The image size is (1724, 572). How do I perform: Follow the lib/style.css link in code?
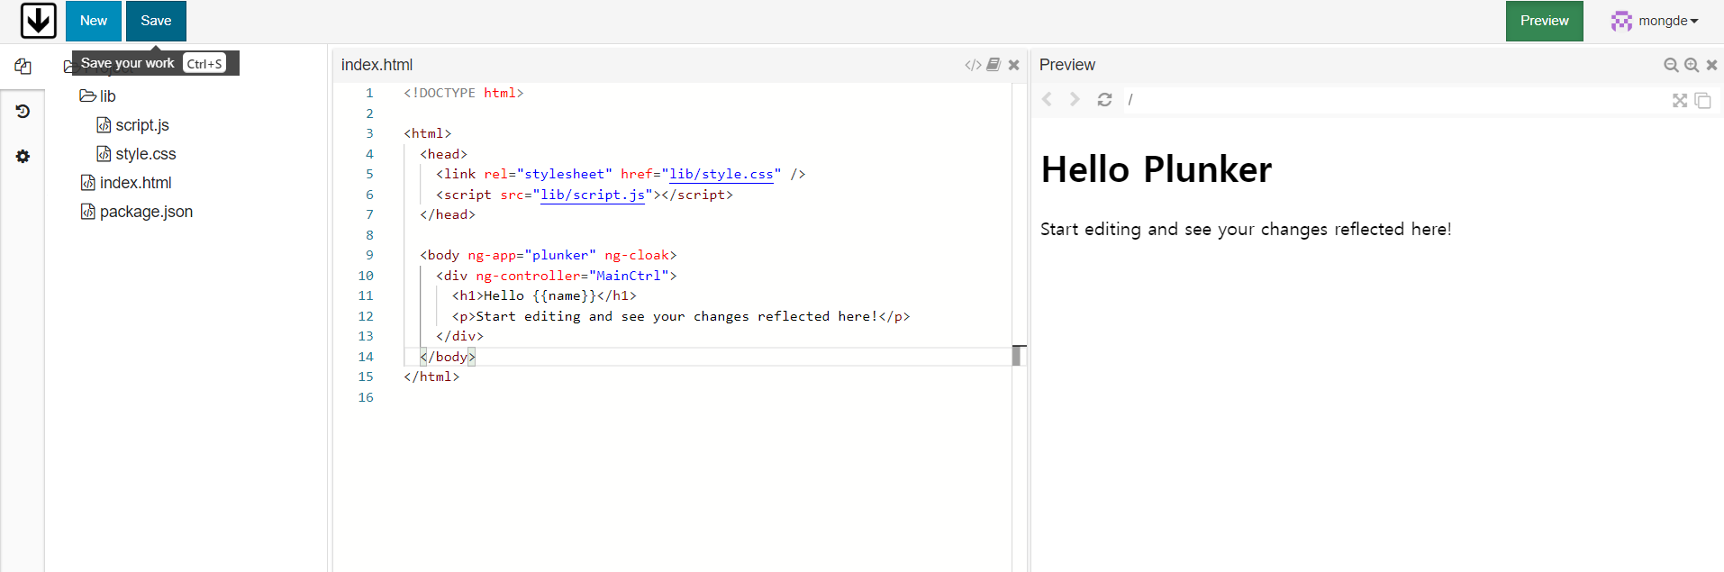[721, 174]
